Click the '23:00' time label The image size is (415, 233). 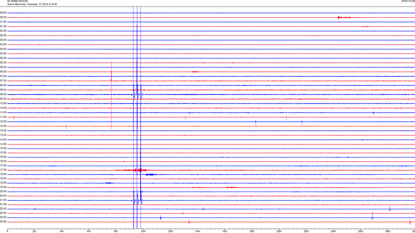[3, 217]
